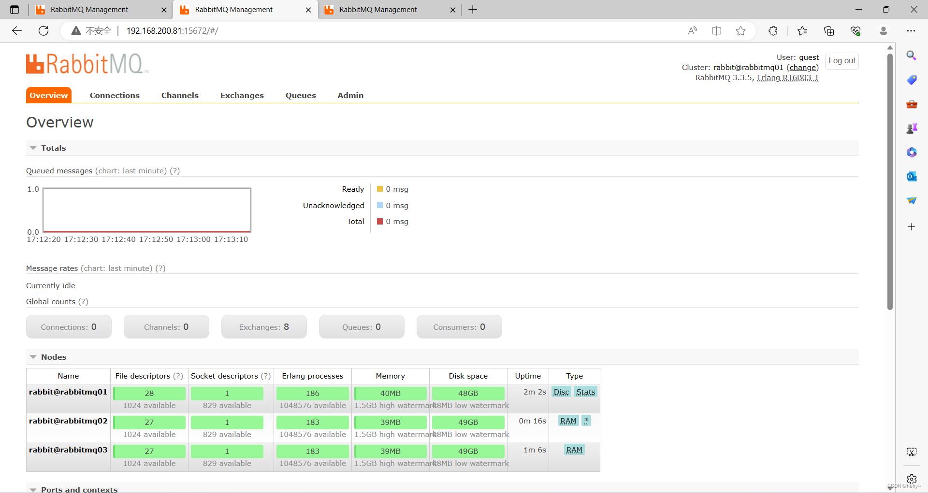Add sidebar app with plus icon
The width and height of the screenshot is (928, 493).
pyautogui.click(x=912, y=227)
